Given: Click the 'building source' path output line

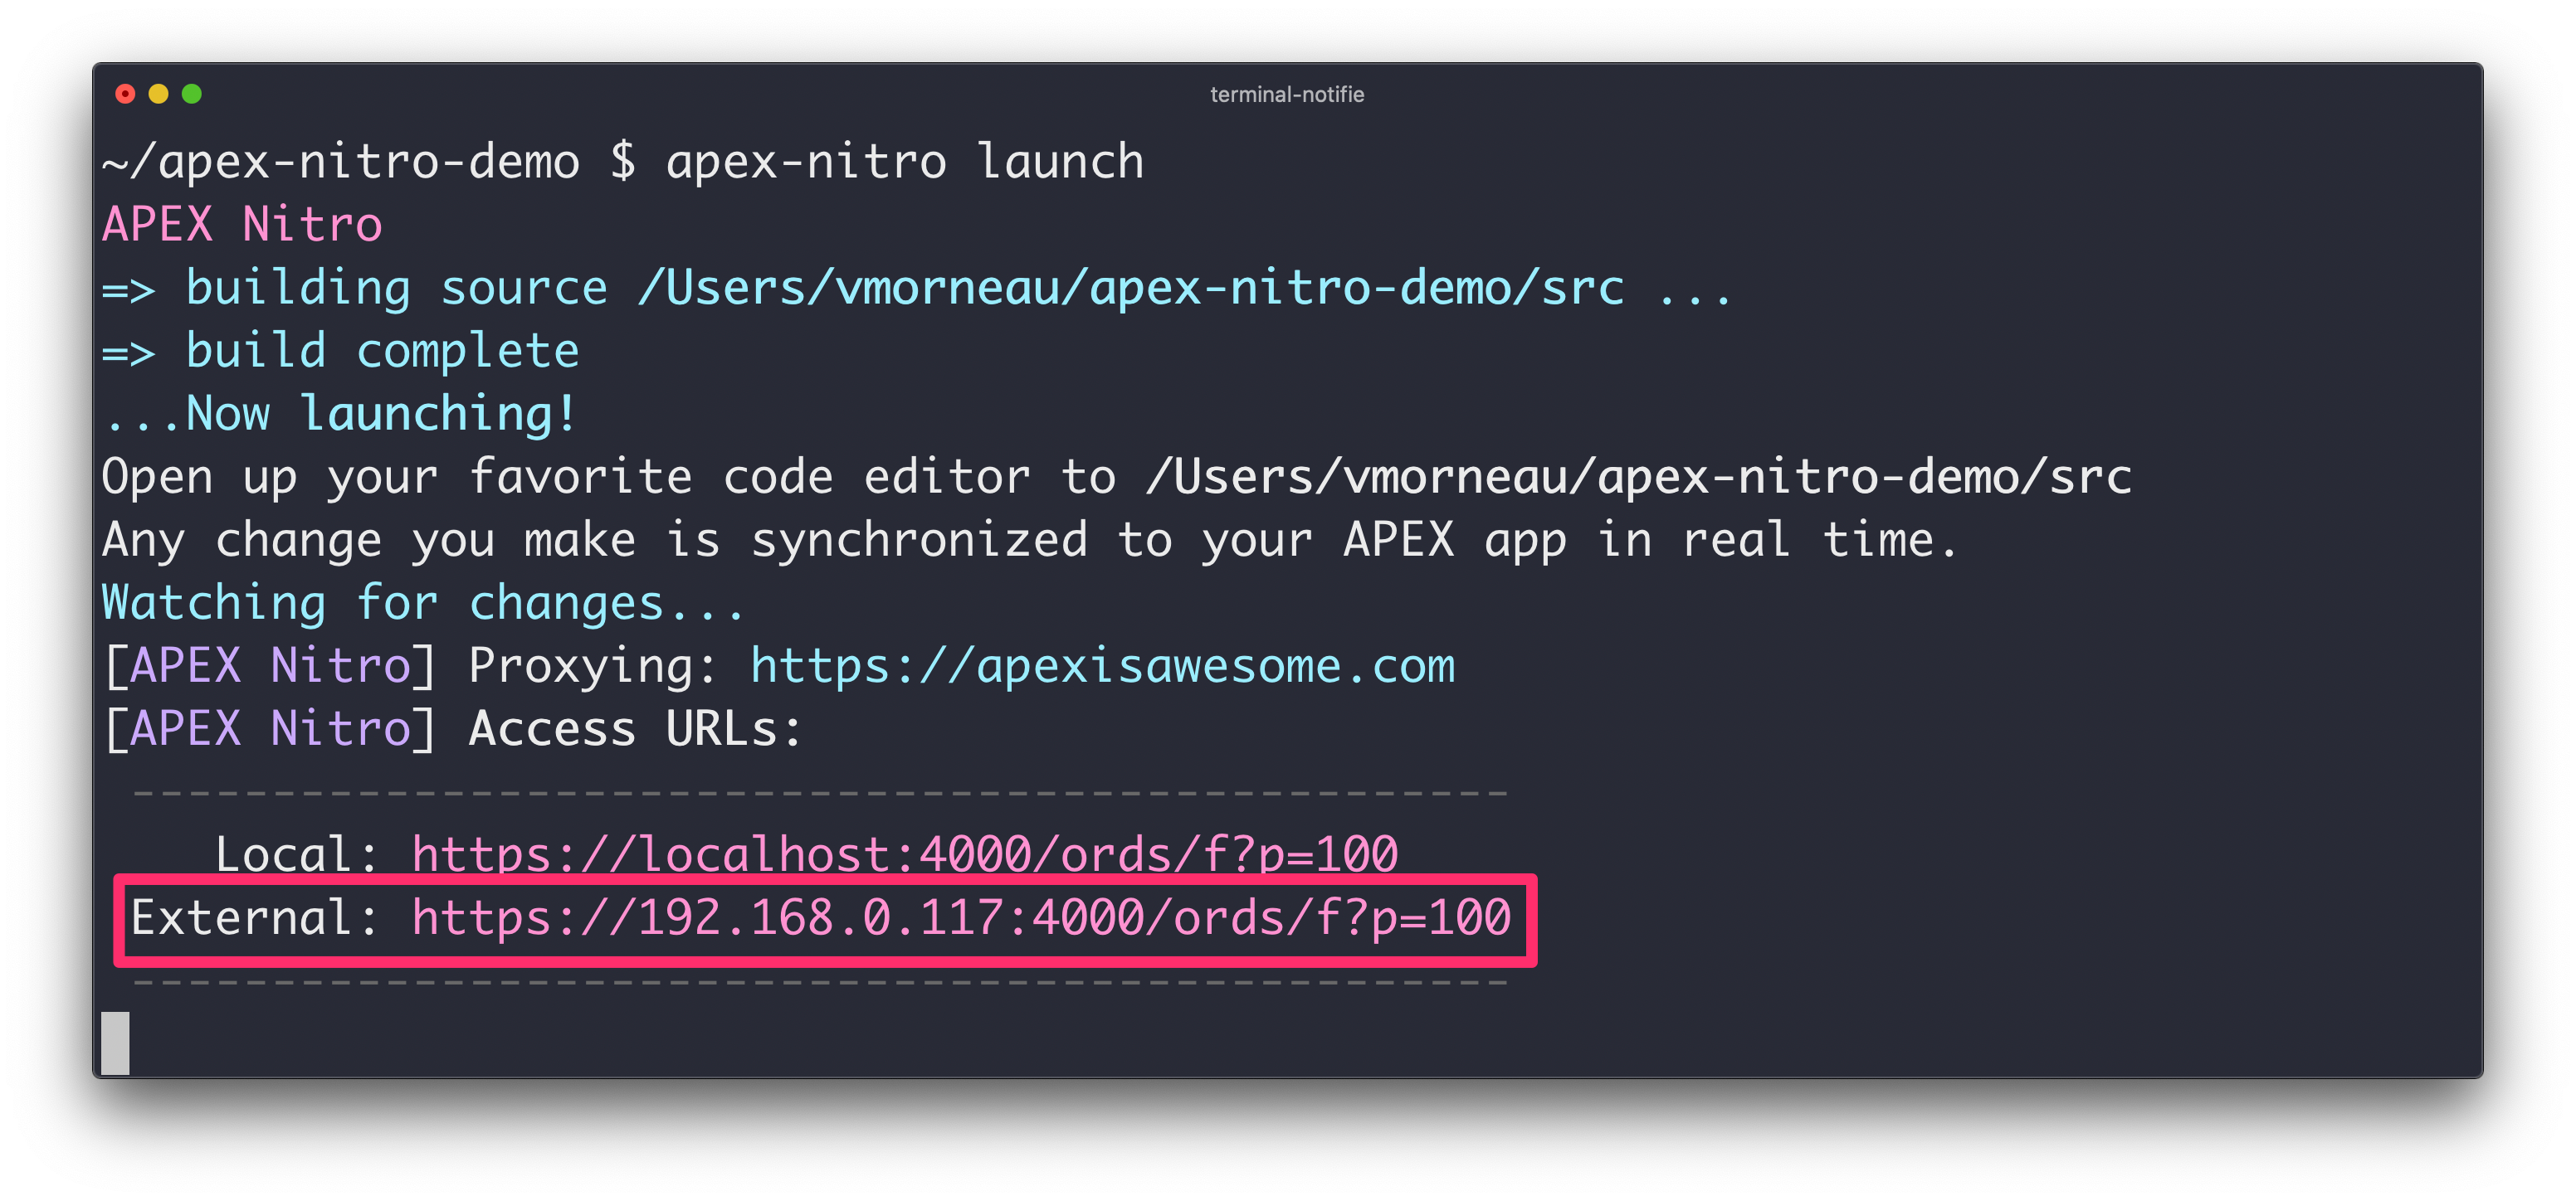Looking at the screenshot, I should click(915, 289).
